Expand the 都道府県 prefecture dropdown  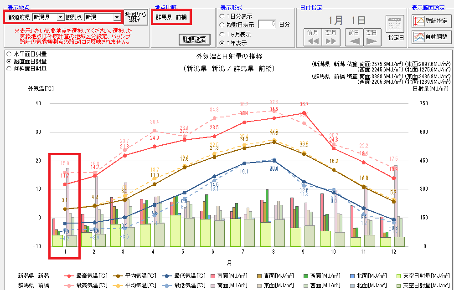(60, 17)
